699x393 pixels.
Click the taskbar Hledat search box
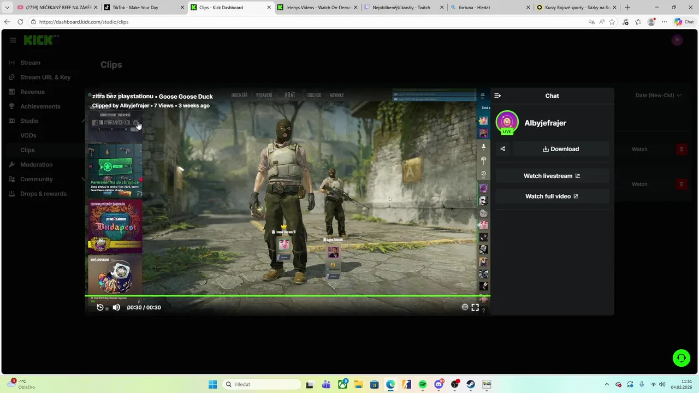click(x=262, y=384)
